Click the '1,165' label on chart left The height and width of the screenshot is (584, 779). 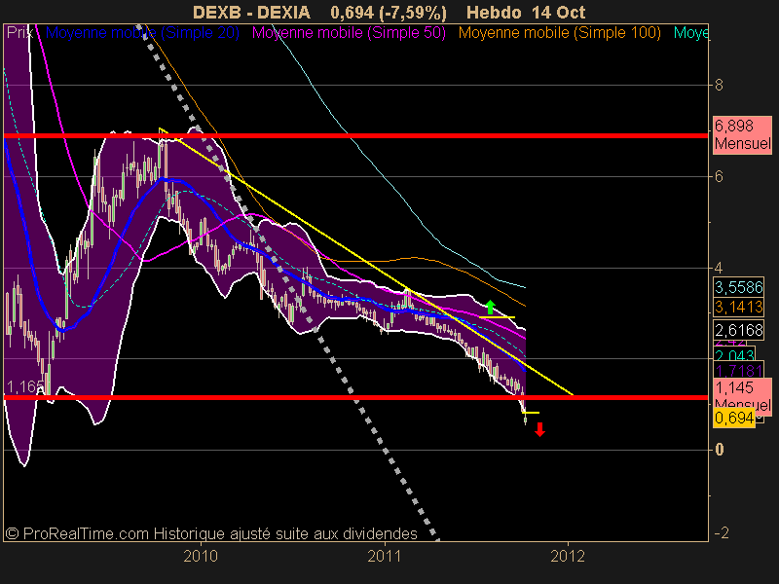25,386
